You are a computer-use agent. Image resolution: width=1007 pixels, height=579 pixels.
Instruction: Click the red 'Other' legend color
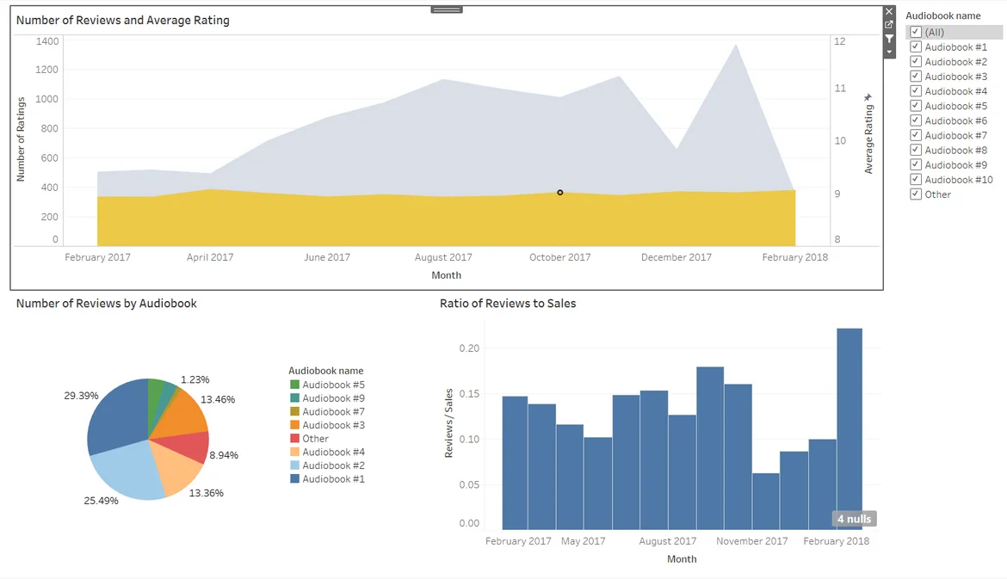click(x=295, y=439)
